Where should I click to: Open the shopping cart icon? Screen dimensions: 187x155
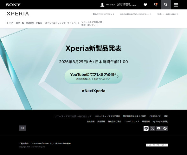(156, 5)
